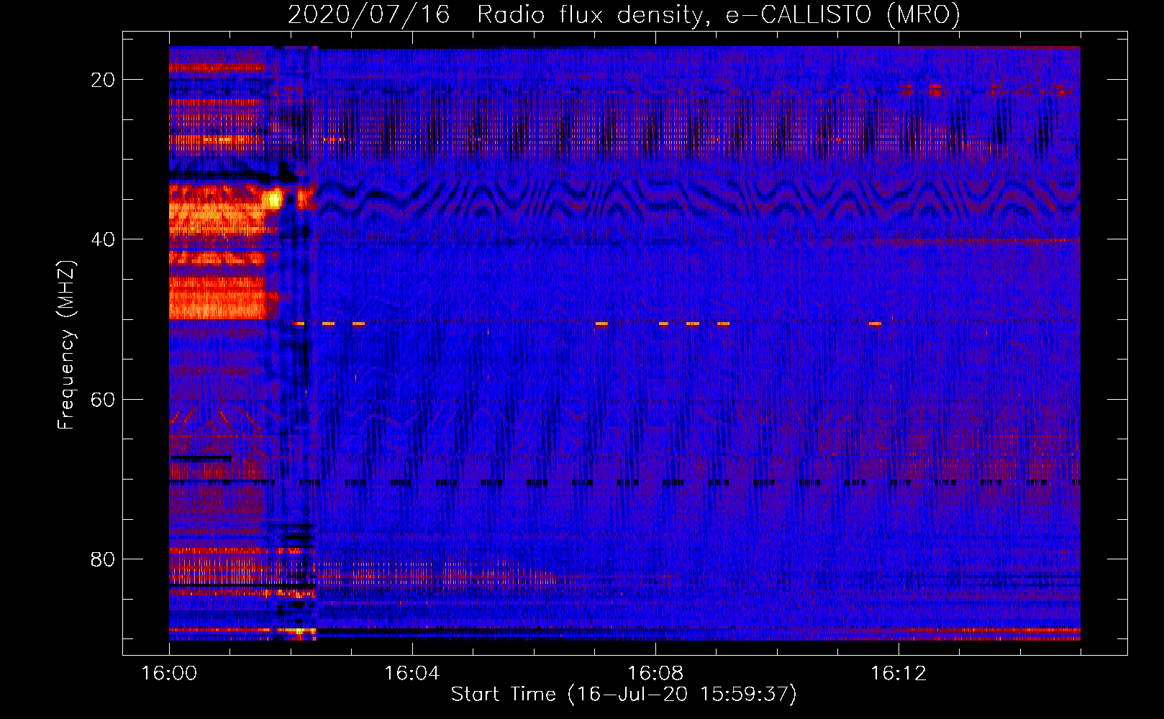This screenshot has height=719, width=1164.
Task: Click the '20' frequency tick label
Action: click(103, 80)
